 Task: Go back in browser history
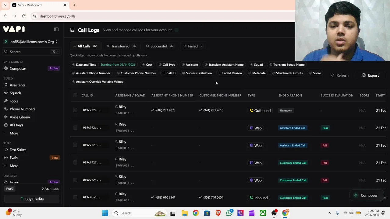5,16
